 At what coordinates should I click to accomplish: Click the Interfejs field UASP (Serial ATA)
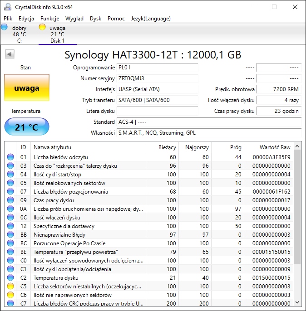(x=157, y=89)
